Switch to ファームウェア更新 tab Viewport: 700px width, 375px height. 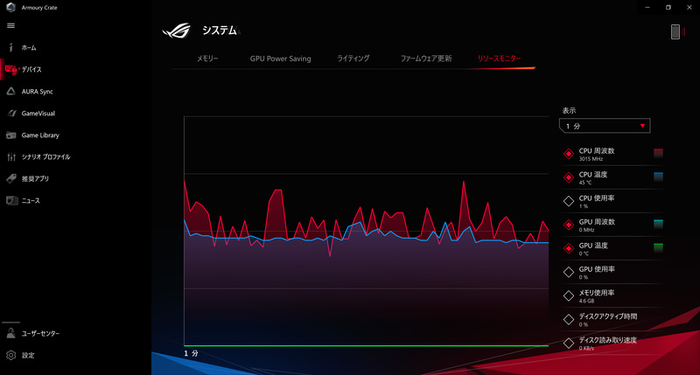coord(426,59)
